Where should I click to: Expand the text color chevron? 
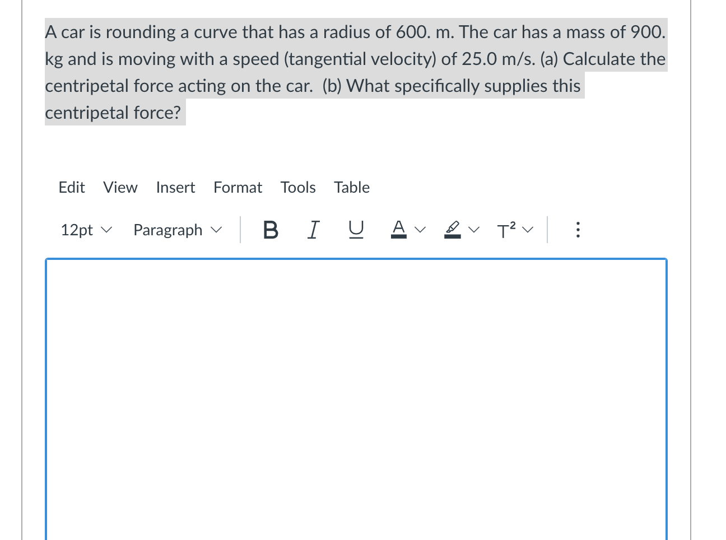pyautogui.click(x=419, y=230)
